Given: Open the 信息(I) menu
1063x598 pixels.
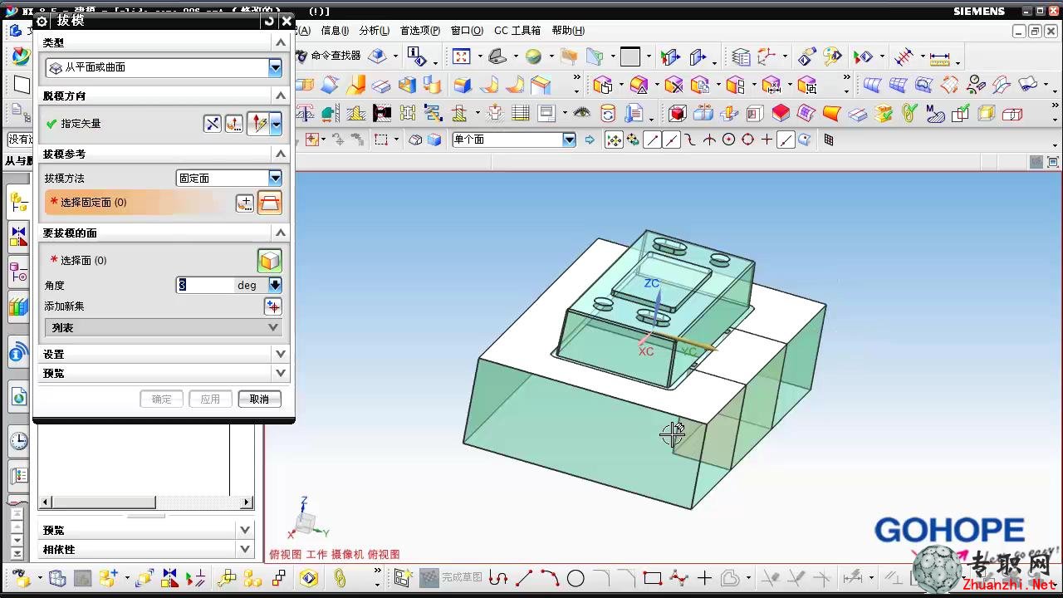Looking at the screenshot, I should 335,31.
